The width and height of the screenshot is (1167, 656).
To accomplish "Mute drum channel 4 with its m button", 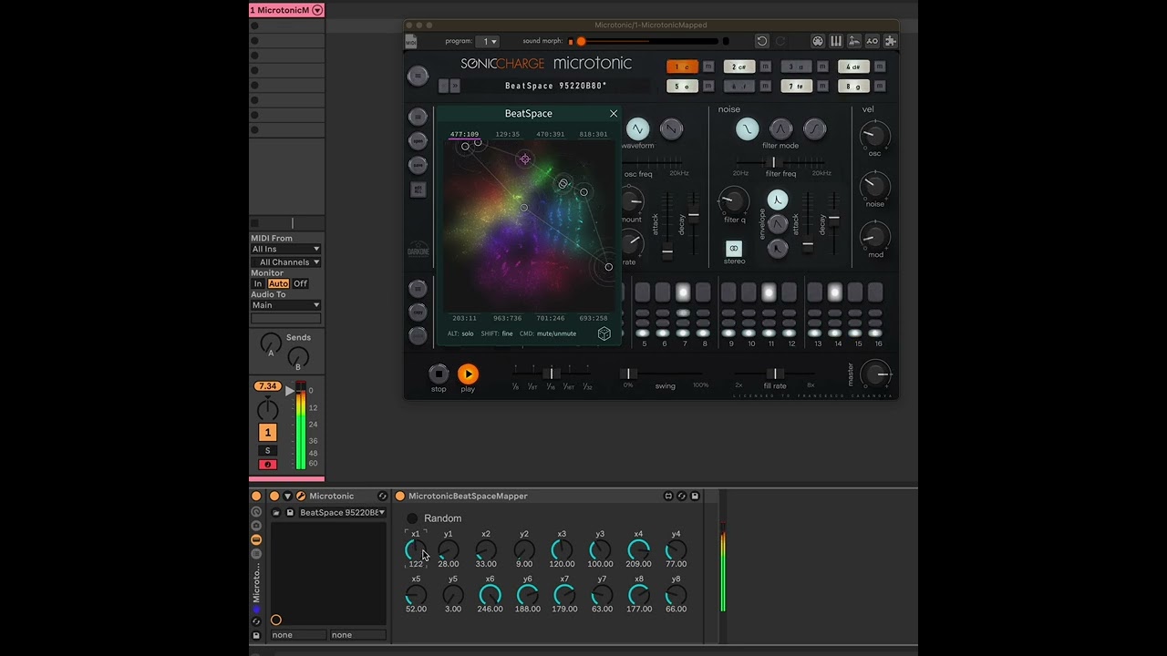I will click(x=880, y=67).
